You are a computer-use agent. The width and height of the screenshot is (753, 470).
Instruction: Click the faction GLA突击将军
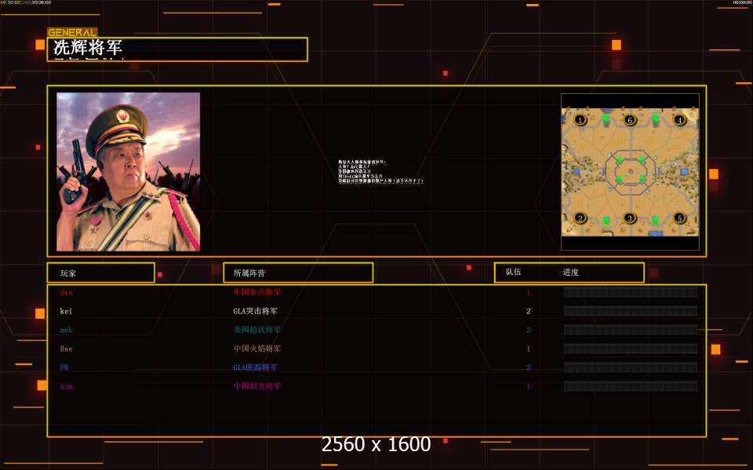click(x=256, y=311)
